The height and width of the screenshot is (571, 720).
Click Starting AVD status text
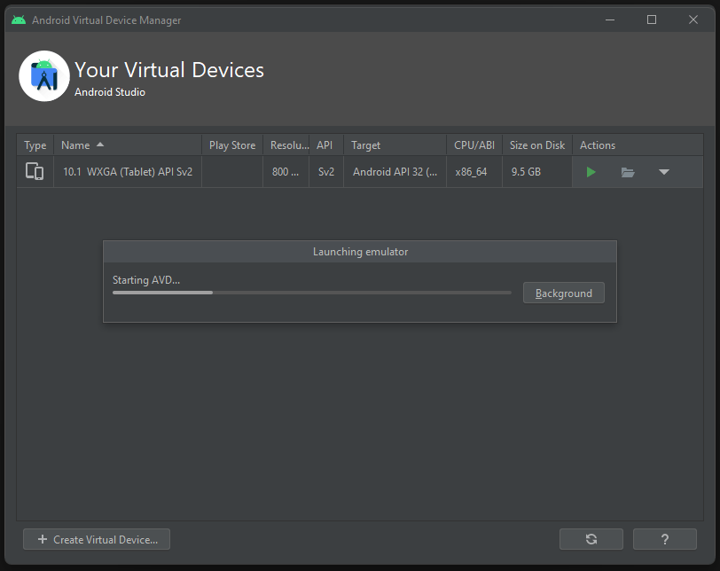(146, 280)
